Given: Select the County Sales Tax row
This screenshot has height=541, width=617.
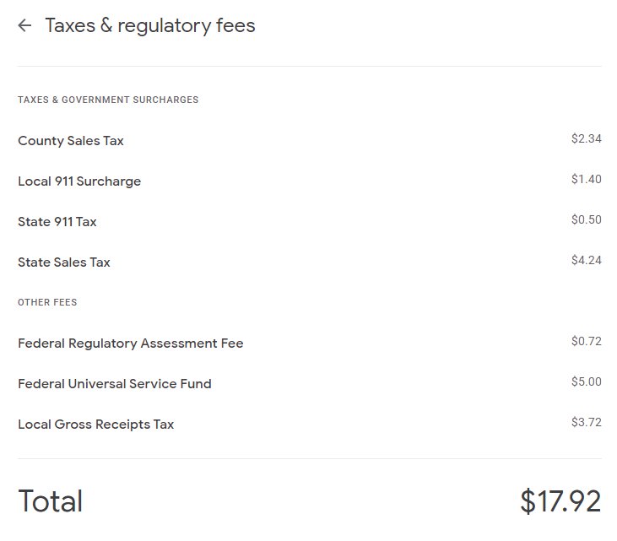Looking at the screenshot, I should (310, 140).
